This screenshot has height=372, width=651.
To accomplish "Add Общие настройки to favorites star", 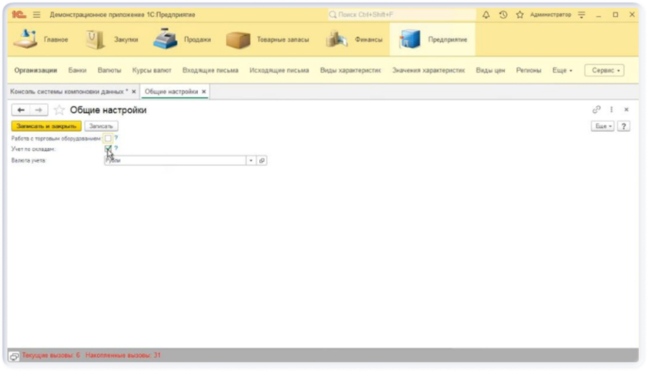I will coord(59,111).
